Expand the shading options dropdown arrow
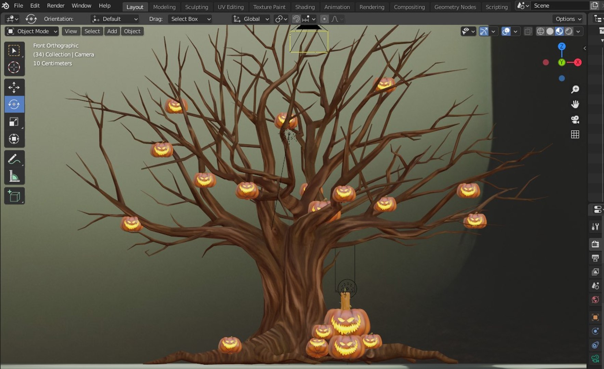The width and height of the screenshot is (604, 369). tap(578, 31)
